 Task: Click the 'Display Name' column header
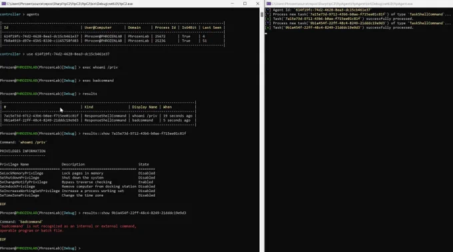point(145,107)
